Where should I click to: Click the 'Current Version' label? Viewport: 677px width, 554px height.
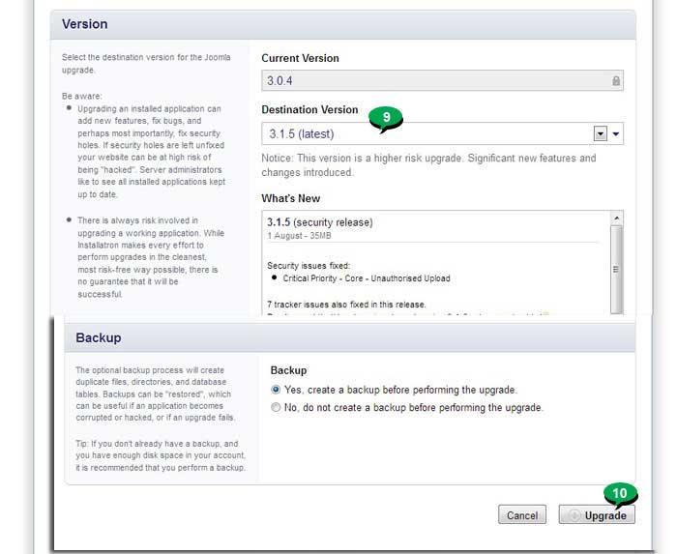[300, 58]
